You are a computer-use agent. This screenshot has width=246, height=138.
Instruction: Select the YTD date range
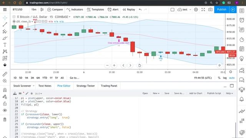[45, 78]
